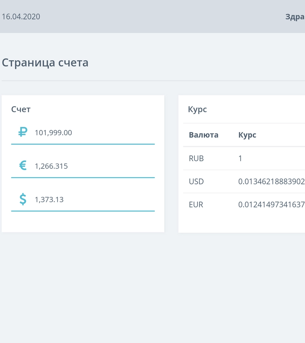Click the date 16.04.2020 in header
This screenshot has height=343, width=305.
coord(21,17)
